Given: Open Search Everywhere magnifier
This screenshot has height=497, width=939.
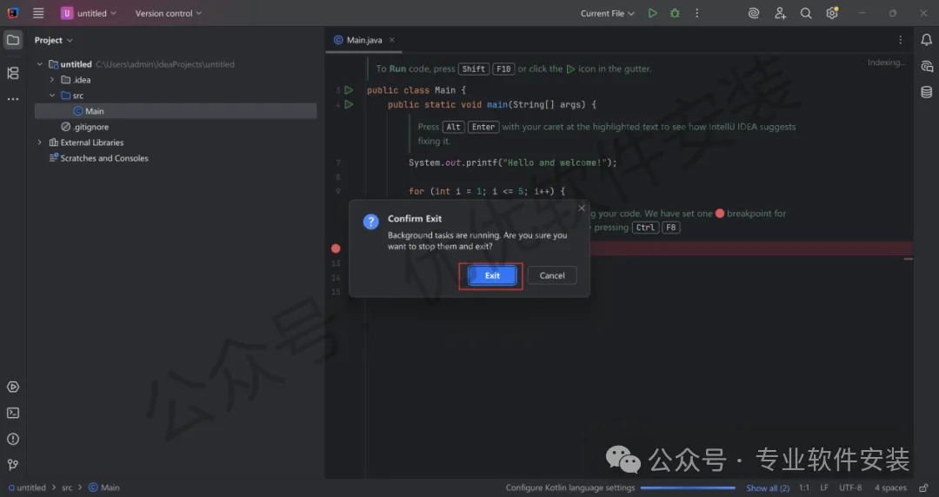Looking at the screenshot, I should (806, 12).
